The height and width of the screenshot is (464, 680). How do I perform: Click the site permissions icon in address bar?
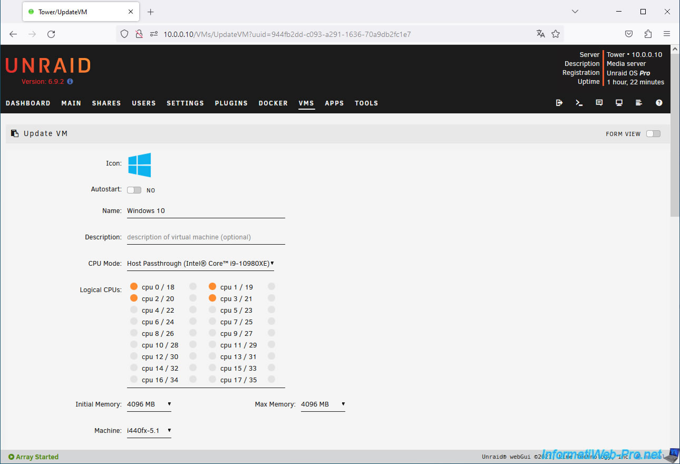(154, 34)
